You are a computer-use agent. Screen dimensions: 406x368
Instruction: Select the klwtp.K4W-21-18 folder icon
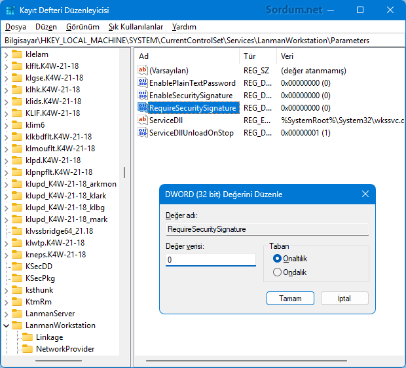coord(17,243)
